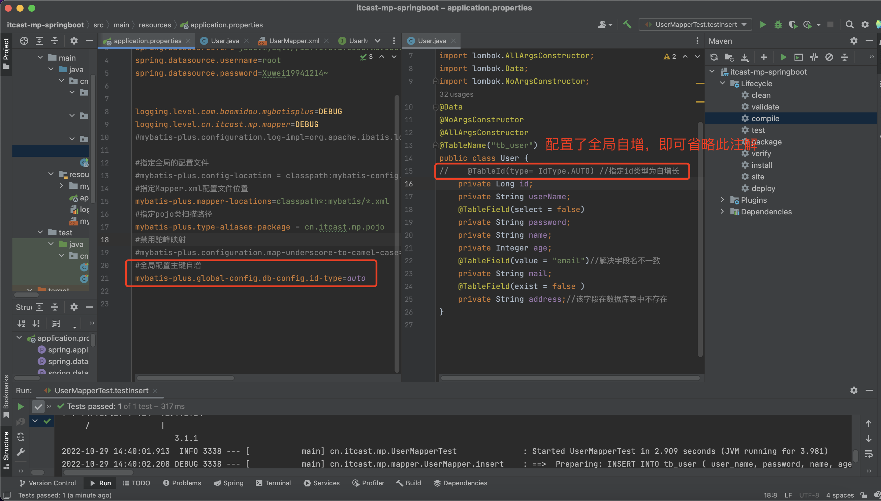Click Select Opened File target icon
This screenshot has height=501, width=881.
pos(24,41)
